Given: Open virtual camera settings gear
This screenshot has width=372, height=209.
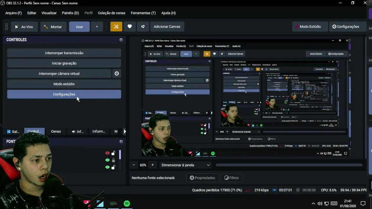Looking at the screenshot, I should pos(117,74).
